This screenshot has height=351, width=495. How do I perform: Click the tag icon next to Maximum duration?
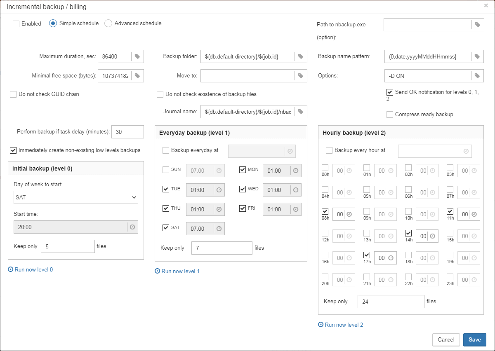(137, 56)
